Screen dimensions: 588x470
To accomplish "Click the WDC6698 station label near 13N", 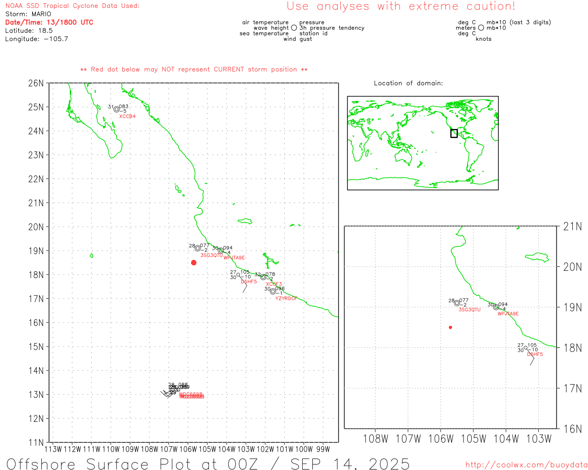I will [x=191, y=394].
